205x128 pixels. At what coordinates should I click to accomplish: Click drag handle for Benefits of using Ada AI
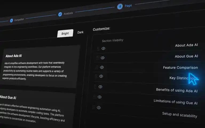click(95, 87)
